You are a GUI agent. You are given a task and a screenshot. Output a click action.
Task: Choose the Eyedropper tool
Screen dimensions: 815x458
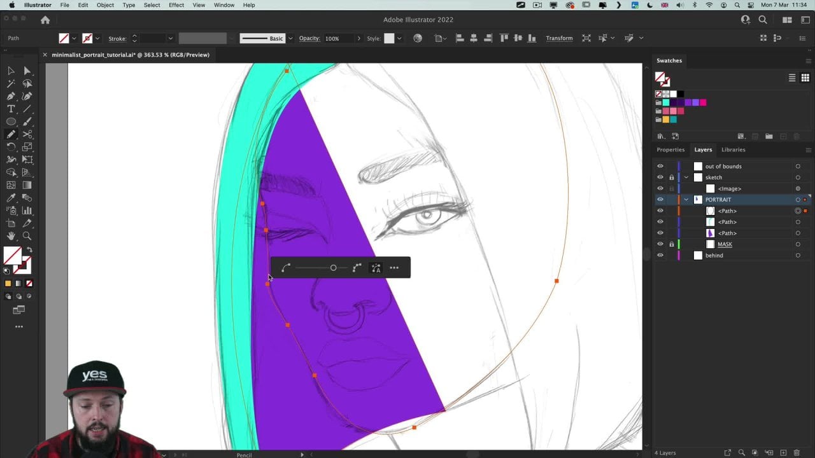click(11, 198)
